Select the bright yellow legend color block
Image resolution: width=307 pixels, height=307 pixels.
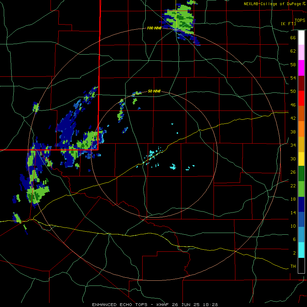pyautogui.click(x=301, y=159)
